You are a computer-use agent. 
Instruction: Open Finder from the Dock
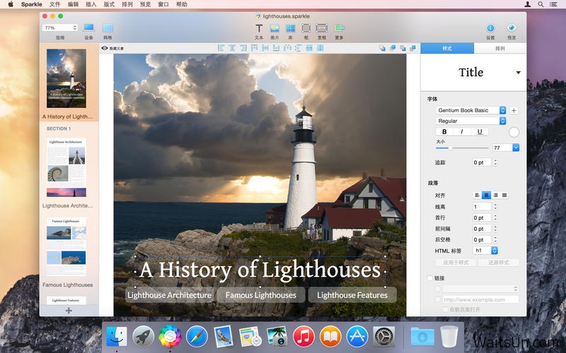(x=116, y=337)
